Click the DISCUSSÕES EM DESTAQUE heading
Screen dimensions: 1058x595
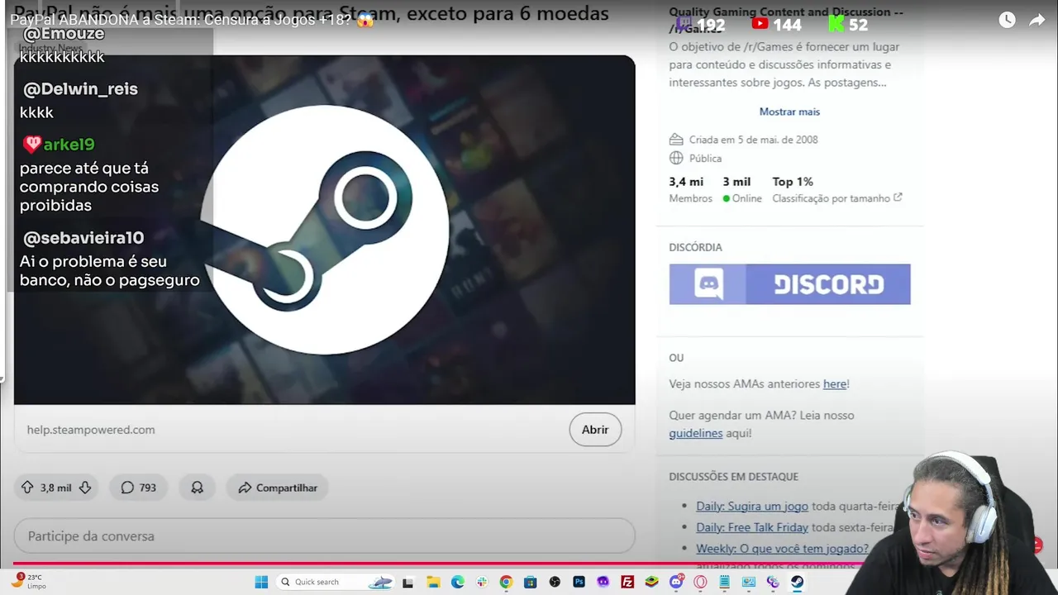point(733,477)
